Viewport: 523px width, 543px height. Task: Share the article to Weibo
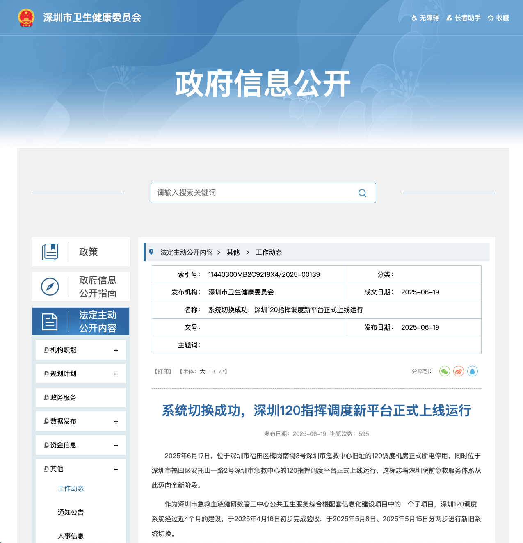[458, 372]
